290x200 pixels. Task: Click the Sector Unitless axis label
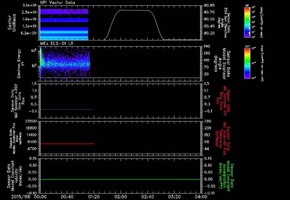[12, 23]
